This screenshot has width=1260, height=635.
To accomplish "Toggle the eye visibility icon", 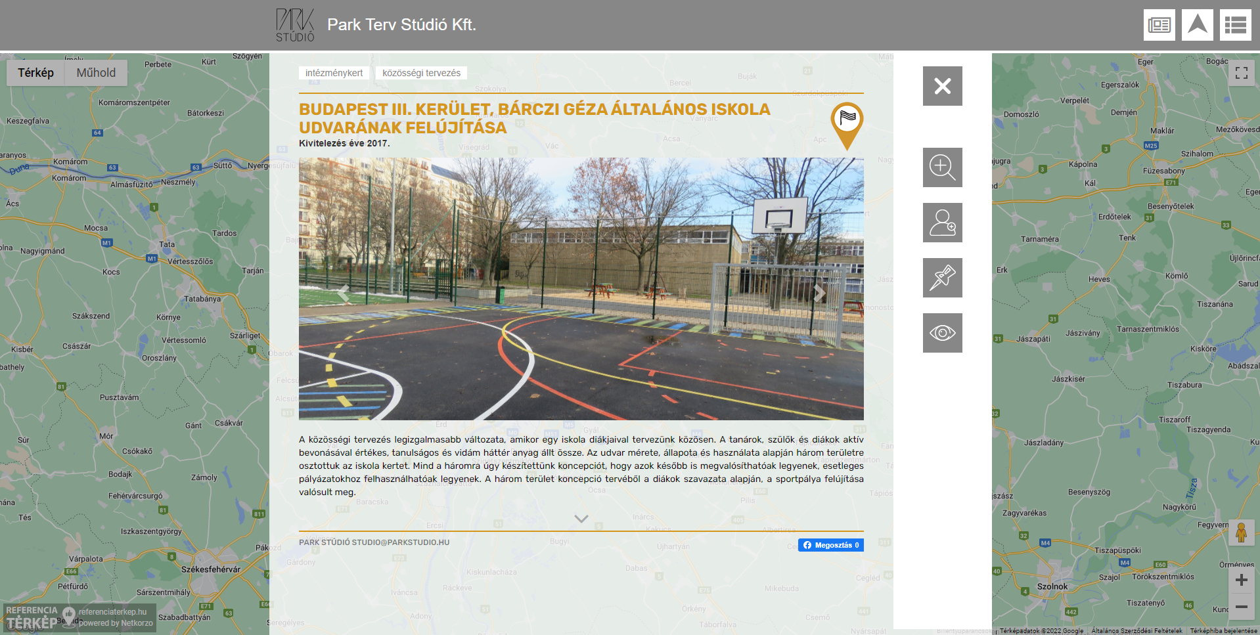I will 942,333.
